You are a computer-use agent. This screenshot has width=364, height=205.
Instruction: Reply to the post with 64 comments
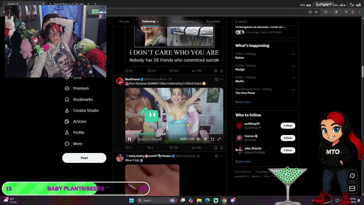129,71
